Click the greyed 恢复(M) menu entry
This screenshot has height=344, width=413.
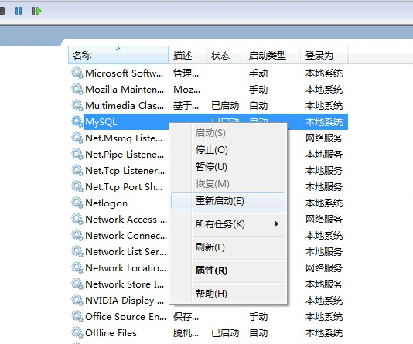pyautogui.click(x=228, y=184)
